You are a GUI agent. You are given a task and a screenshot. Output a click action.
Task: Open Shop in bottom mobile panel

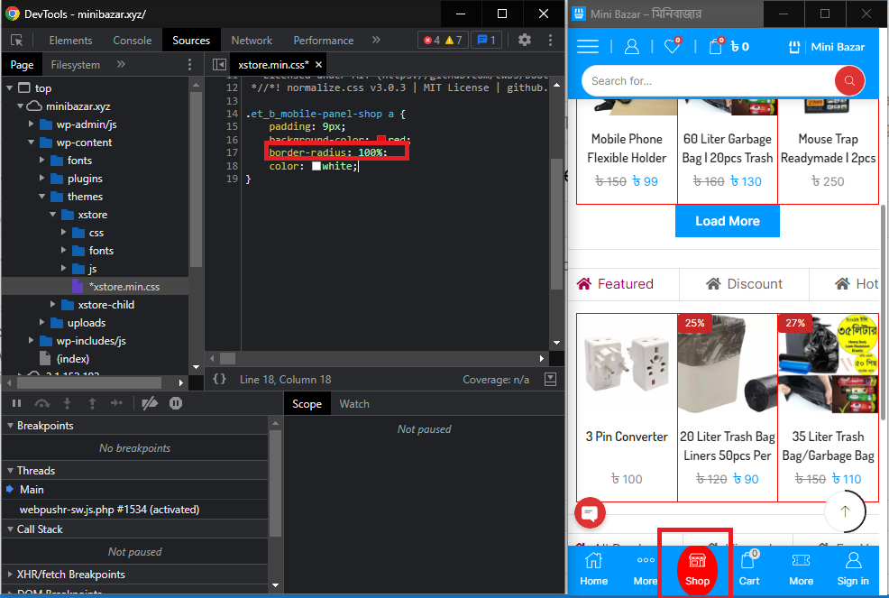[x=697, y=571]
